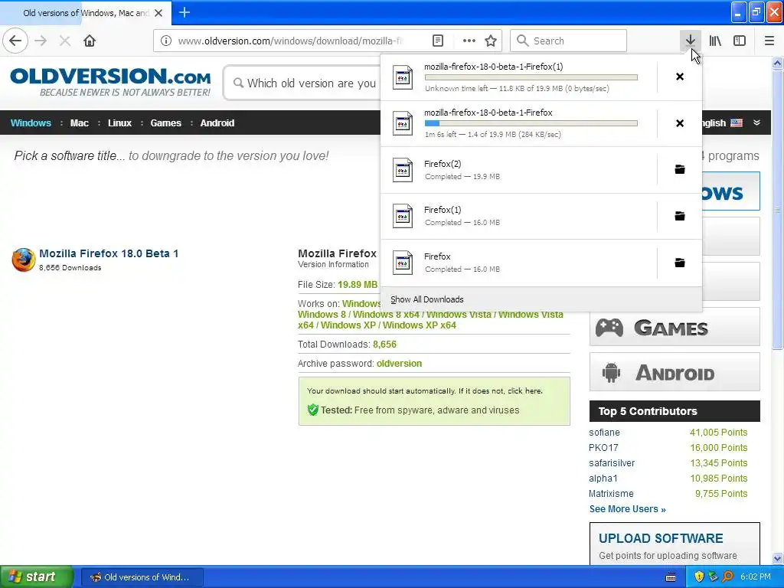Image resolution: width=784 pixels, height=588 pixels.
Task: Click the mozilla-firefox-18-0-beta-1-Firefox download progress bar
Action: tap(531, 123)
